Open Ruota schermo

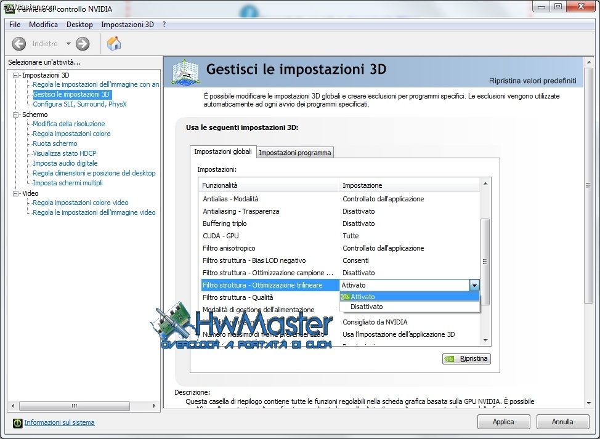point(55,143)
